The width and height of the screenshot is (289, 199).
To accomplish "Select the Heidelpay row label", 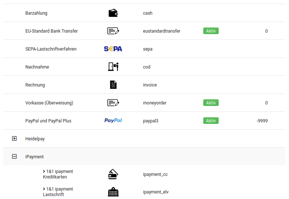I will coord(35,139).
